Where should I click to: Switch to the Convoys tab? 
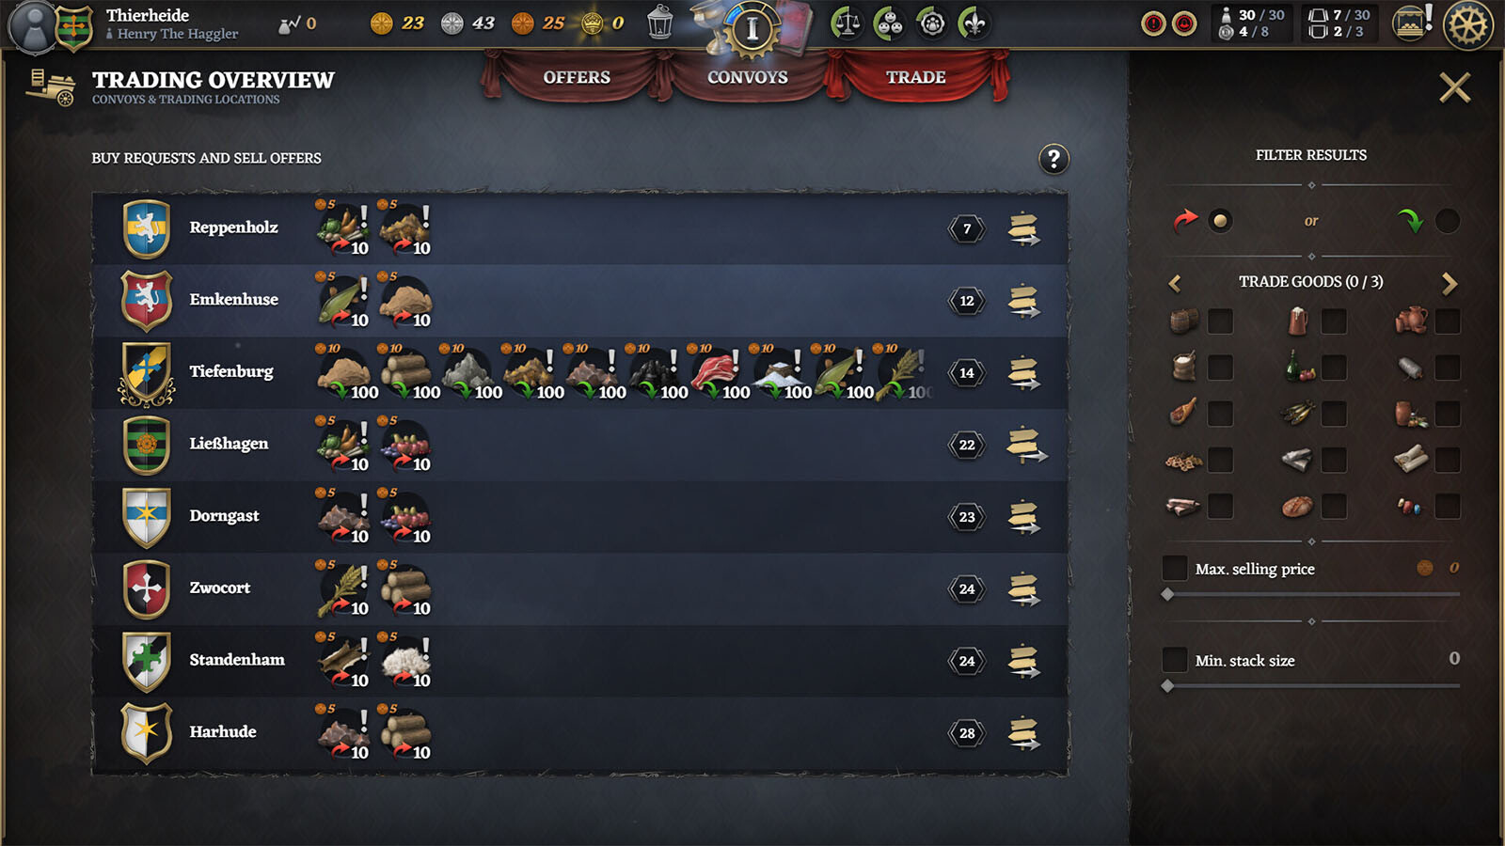point(748,77)
